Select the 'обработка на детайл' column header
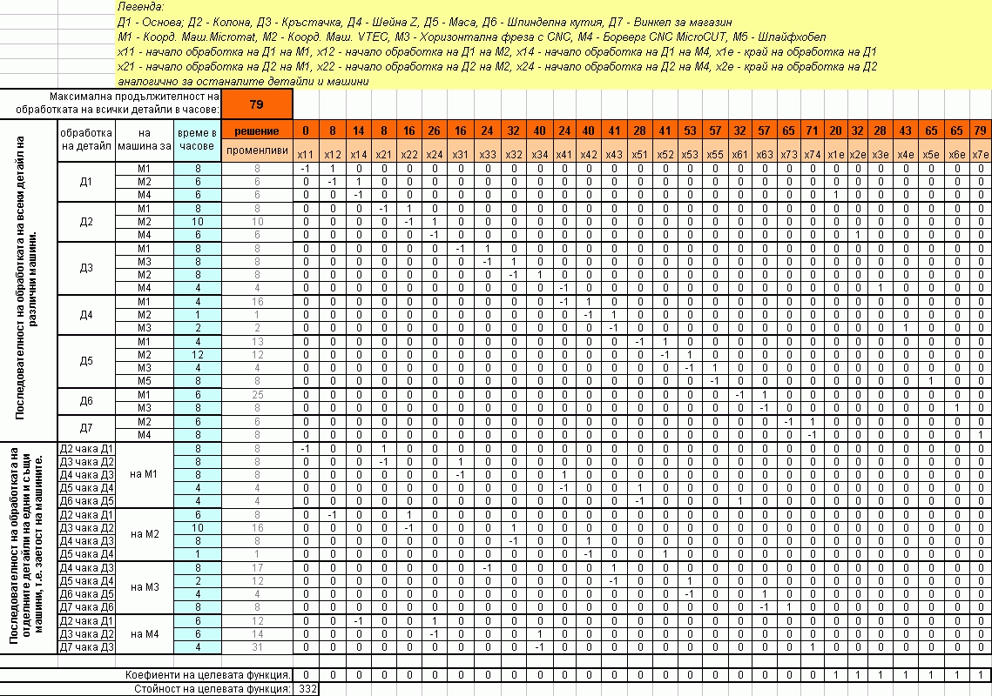Viewport: 992px width, 696px height. click(87, 140)
